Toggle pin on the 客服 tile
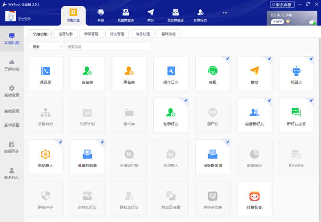 pos(227,59)
